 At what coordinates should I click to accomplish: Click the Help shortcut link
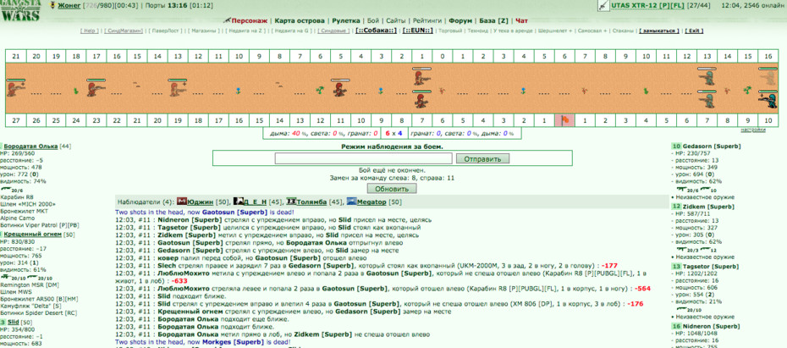point(91,30)
